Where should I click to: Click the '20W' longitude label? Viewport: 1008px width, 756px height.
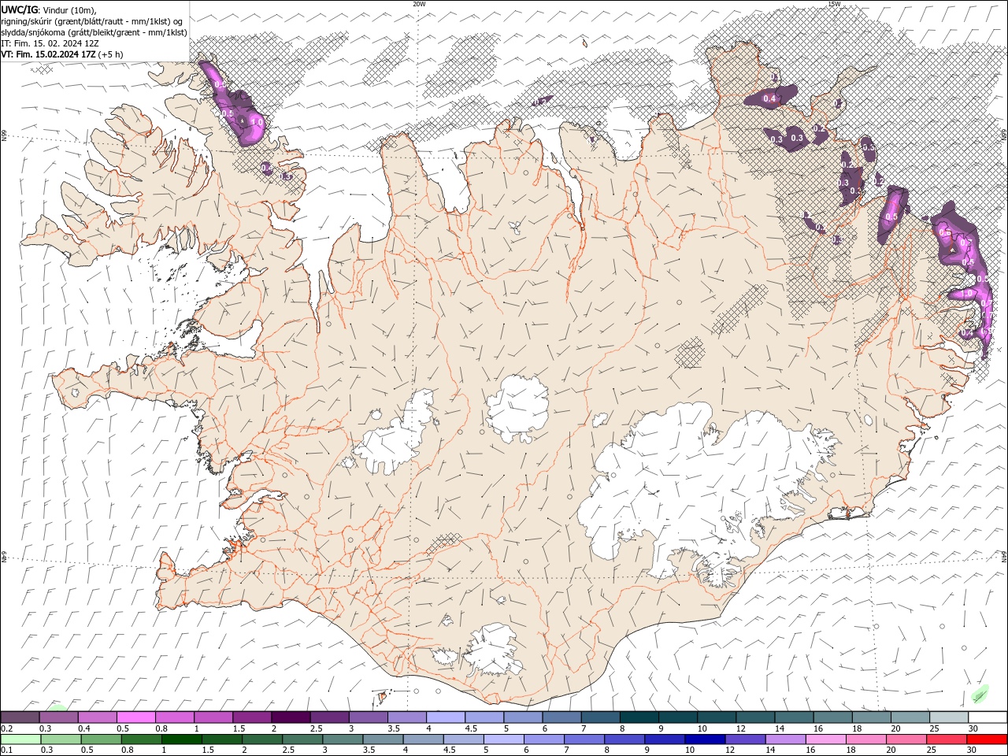419,4
